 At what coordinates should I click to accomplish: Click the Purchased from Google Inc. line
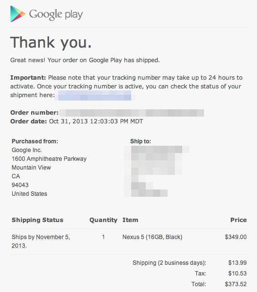27,150
